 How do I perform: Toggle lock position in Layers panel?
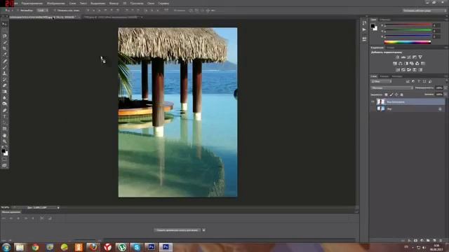click(x=396, y=94)
